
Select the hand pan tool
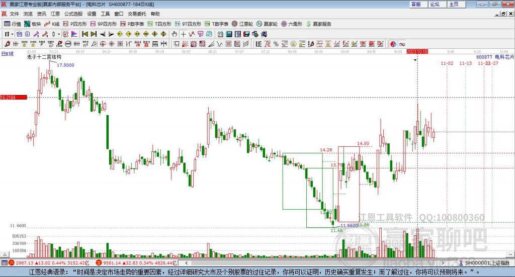(175, 34)
